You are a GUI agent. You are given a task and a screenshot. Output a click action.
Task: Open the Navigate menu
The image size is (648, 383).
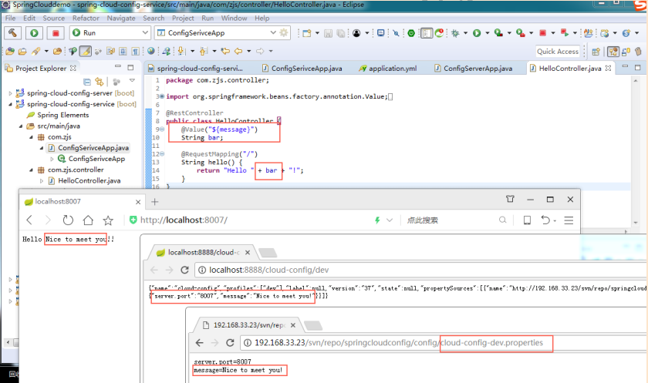(x=121, y=18)
